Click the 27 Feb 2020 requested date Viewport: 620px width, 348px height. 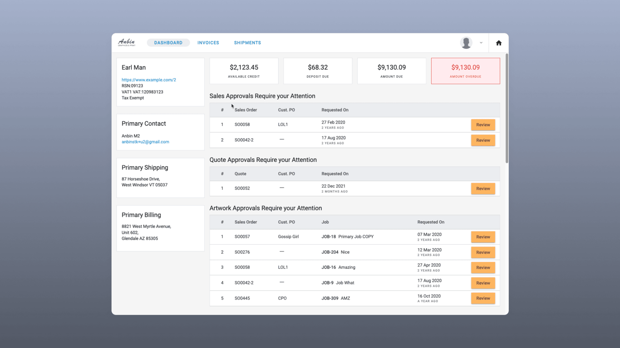tap(333, 122)
